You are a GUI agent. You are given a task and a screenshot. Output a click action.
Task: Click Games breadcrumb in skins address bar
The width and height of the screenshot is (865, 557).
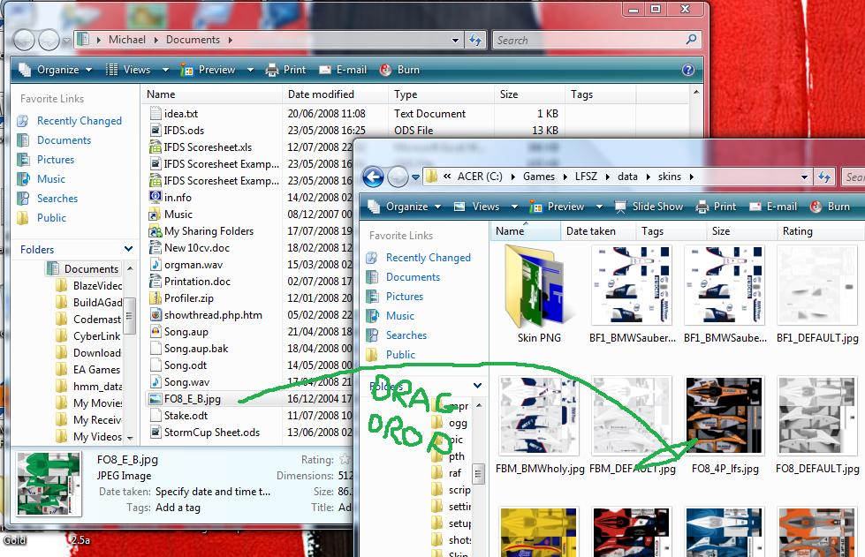tap(539, 177)
